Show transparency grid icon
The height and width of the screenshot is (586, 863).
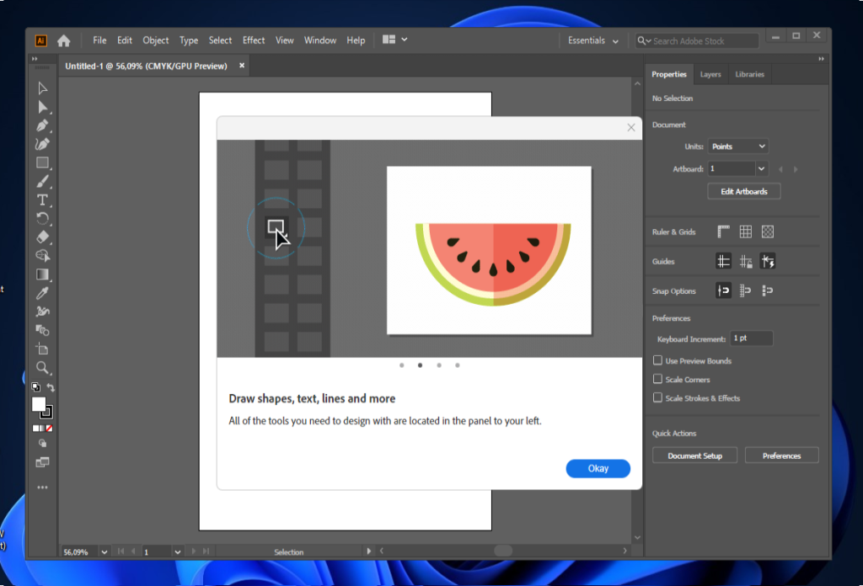(x=767, y=232)
